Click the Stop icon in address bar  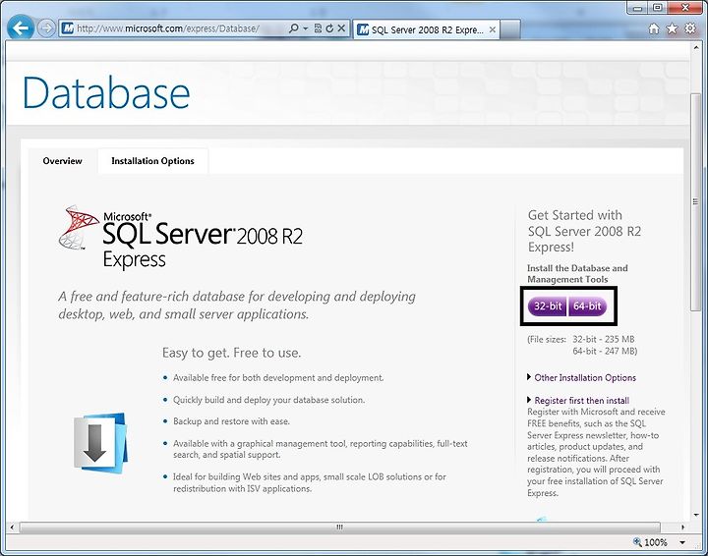pos(342,28)
